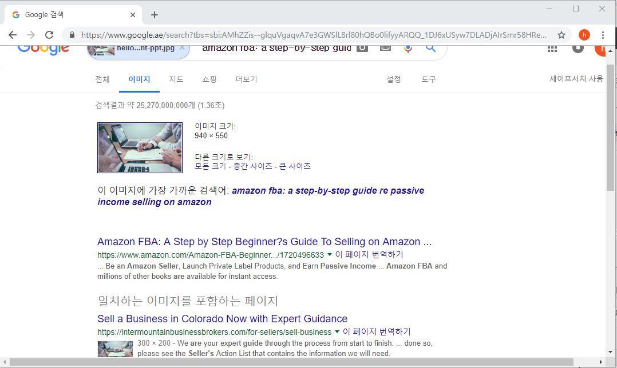Open the 쇼핑 tab

pos(209,79)
